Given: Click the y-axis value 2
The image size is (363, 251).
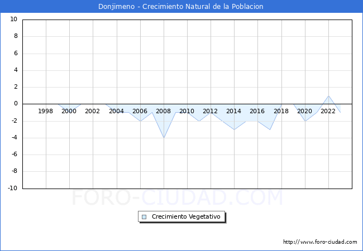Looking at the screenshot, I should point(16,87).
